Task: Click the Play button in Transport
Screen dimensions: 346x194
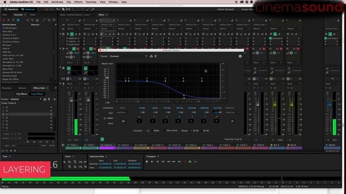Action: (152, 162)
